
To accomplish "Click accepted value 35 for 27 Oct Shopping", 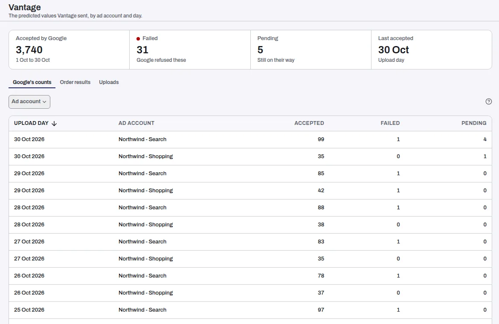I will (x=321, y=258).
